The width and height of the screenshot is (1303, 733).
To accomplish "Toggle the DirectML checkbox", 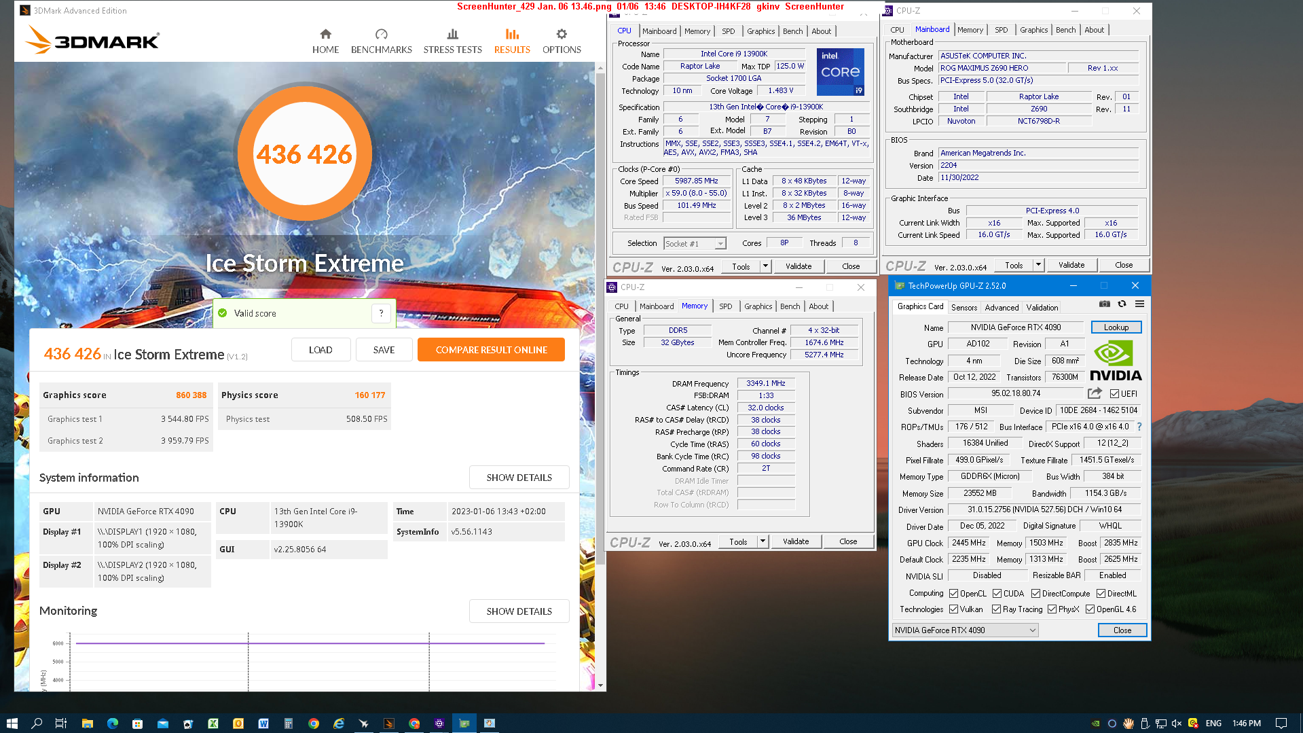I will (x=1101, y=593).
